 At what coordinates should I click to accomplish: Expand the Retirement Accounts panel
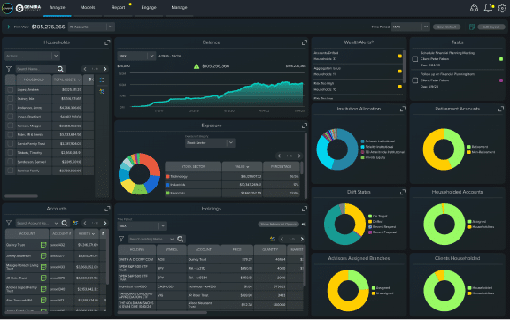point(501,109)
